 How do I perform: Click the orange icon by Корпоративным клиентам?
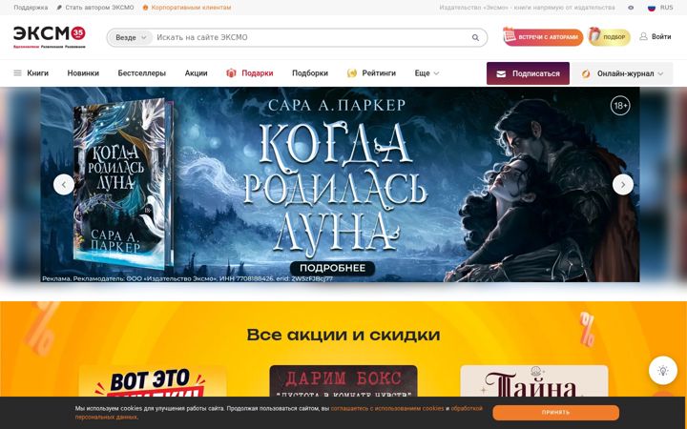pos(145,8)
